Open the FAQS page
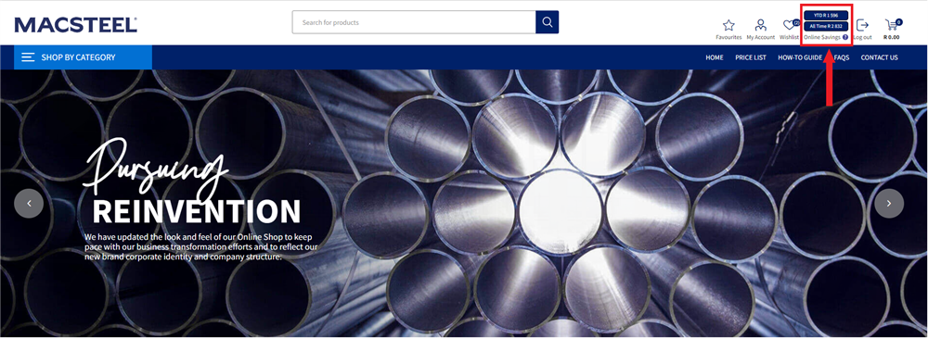Image resolution: width=928 pixels, height=339 pixels. click(842, 57)
